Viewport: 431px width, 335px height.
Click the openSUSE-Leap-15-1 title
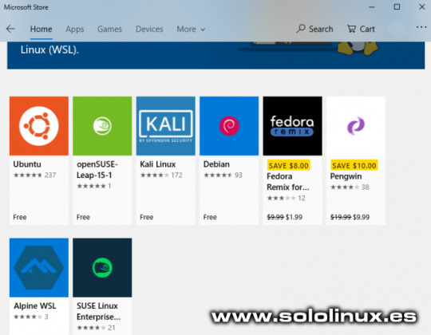(97, 170)
